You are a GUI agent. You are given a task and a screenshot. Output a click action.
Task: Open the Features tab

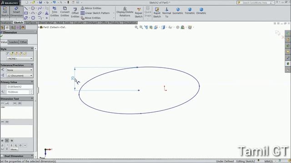point(6,23)
